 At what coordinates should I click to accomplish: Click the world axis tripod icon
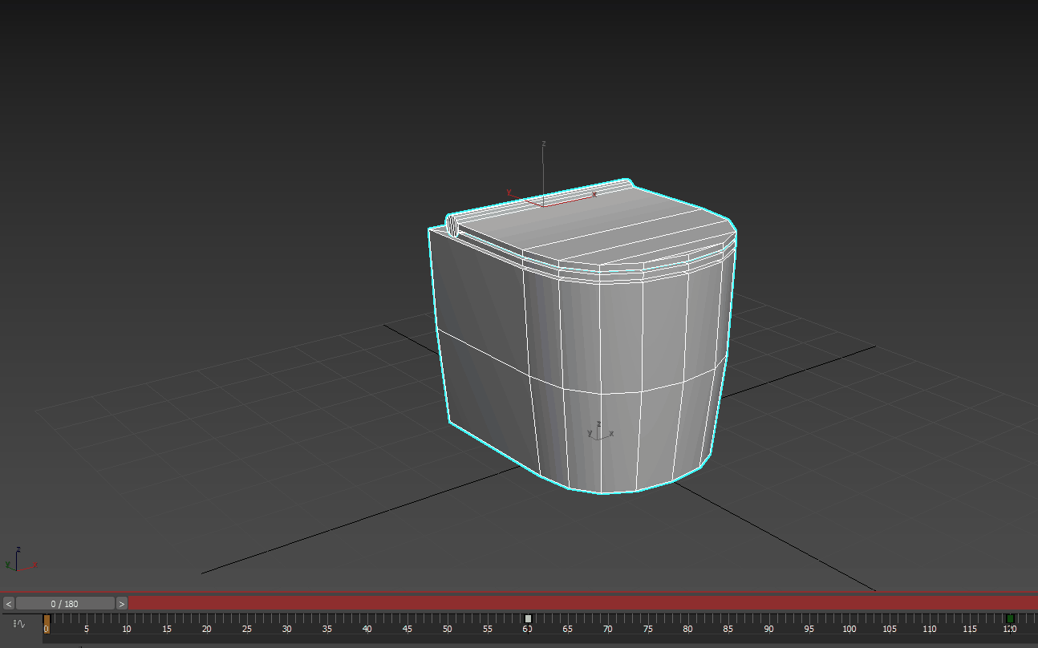coord(18,561)
